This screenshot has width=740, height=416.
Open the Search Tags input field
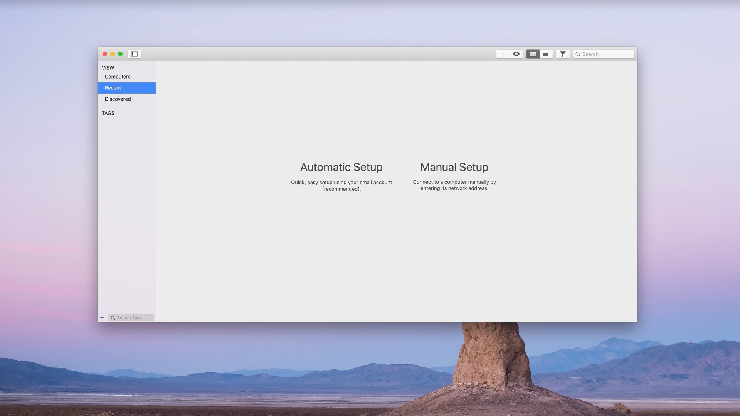point(132,317)
